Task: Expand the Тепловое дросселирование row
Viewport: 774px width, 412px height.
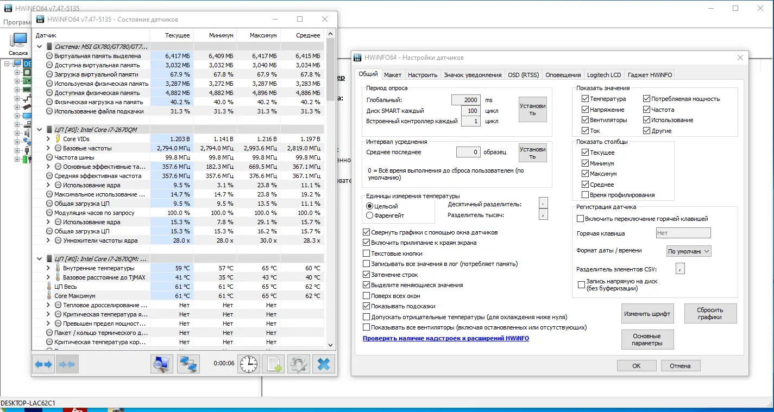Action: [x=48, y=305]
